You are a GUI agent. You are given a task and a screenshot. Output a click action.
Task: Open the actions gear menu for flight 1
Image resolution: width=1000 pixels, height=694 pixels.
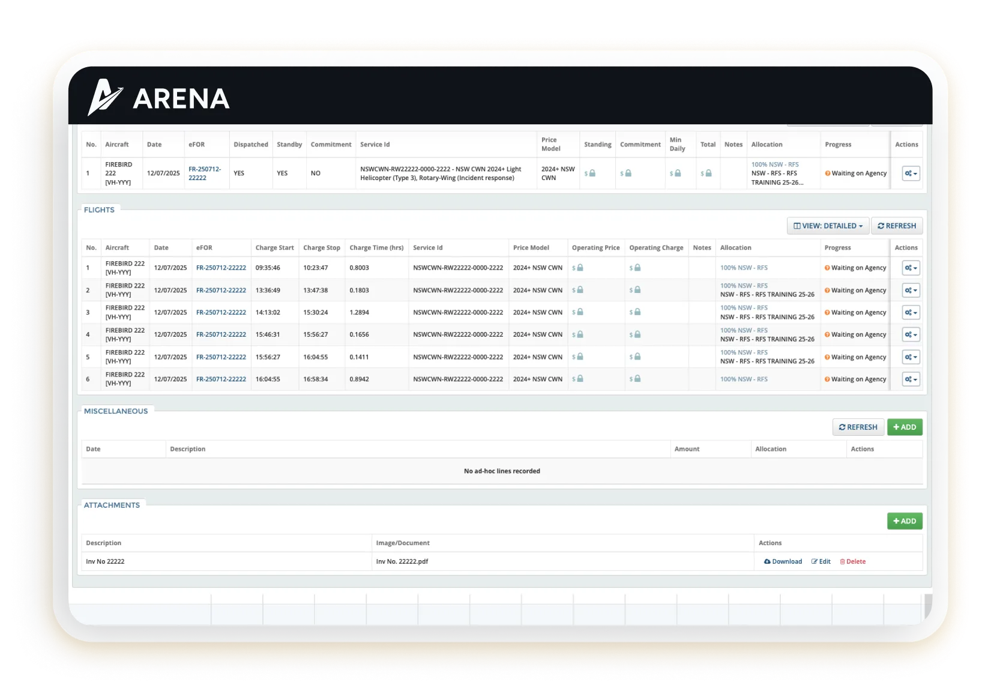910,268
